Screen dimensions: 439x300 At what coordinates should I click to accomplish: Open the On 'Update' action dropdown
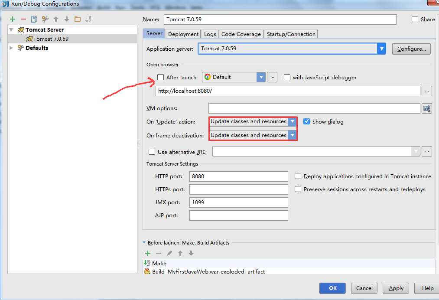click(x=292, y=121)
